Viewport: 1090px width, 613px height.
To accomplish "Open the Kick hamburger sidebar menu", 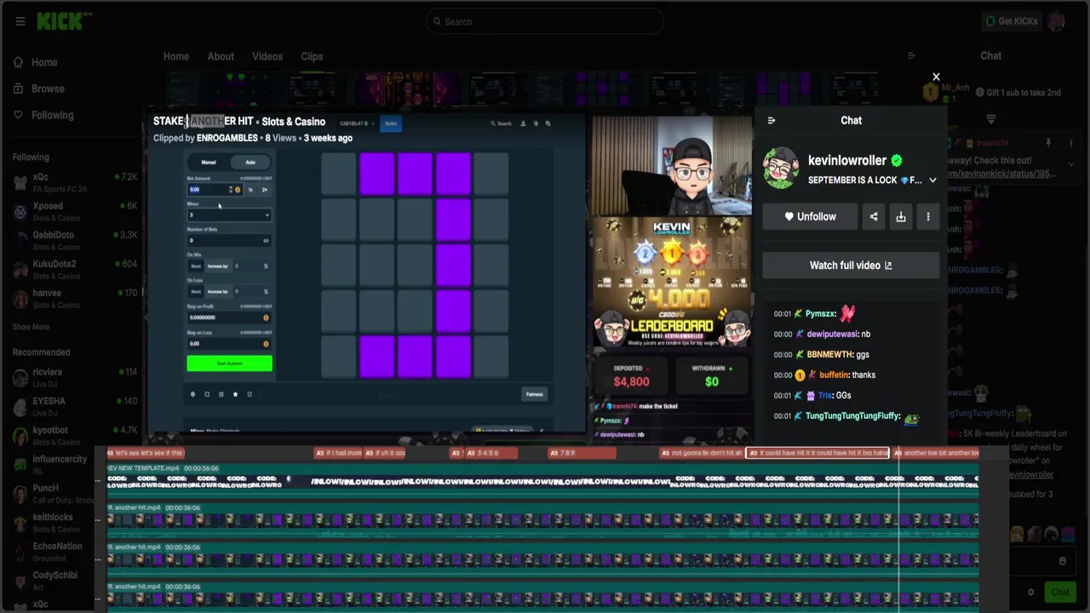I will (20, 21).
